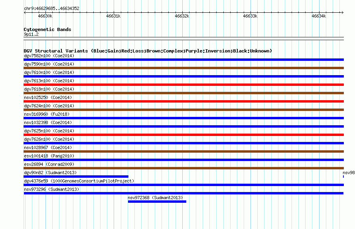Click the chr9:46629685..46634352 coordinate label
Image resolution: width=355 pixels, height=229 pixels.
[x=51, y=8]
